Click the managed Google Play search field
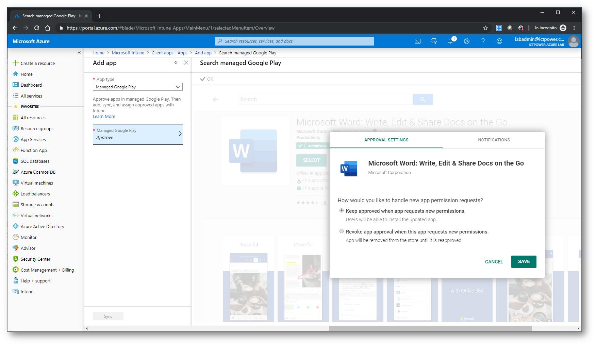The width and height of the screenshot is (596, 346). [x=325, y=99]
